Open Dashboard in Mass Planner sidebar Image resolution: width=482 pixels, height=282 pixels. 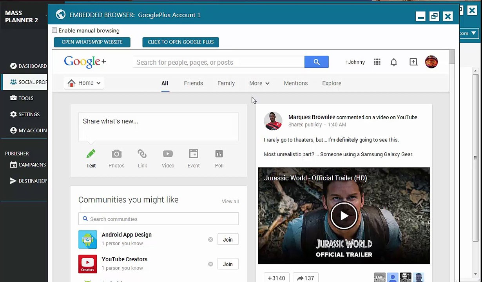(29, 66)
